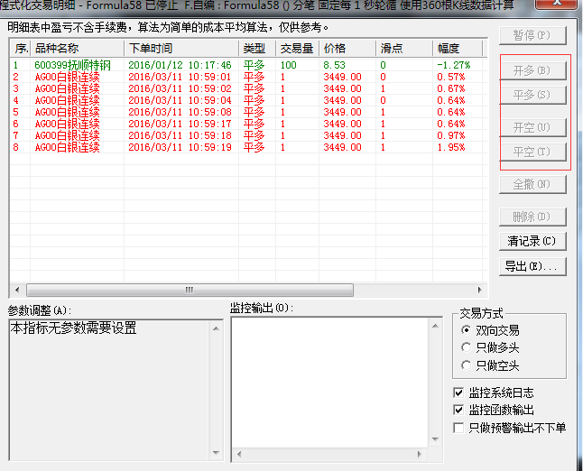Click 监控输出 horizontal scrollbar left arrow
Image resolution: width=583 pixels, height=471 pixels.
(239, 454)
